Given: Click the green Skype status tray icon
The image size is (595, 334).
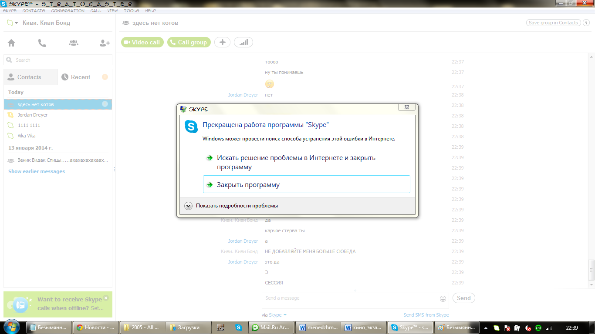Looking at the screenshot, I should 497,327.
